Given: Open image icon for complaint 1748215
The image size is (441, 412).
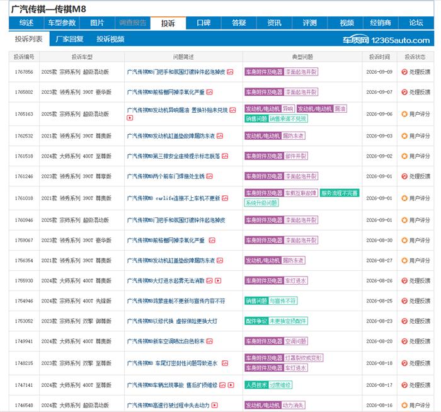Looking at the screenshot, I should [x=225, y=363].
